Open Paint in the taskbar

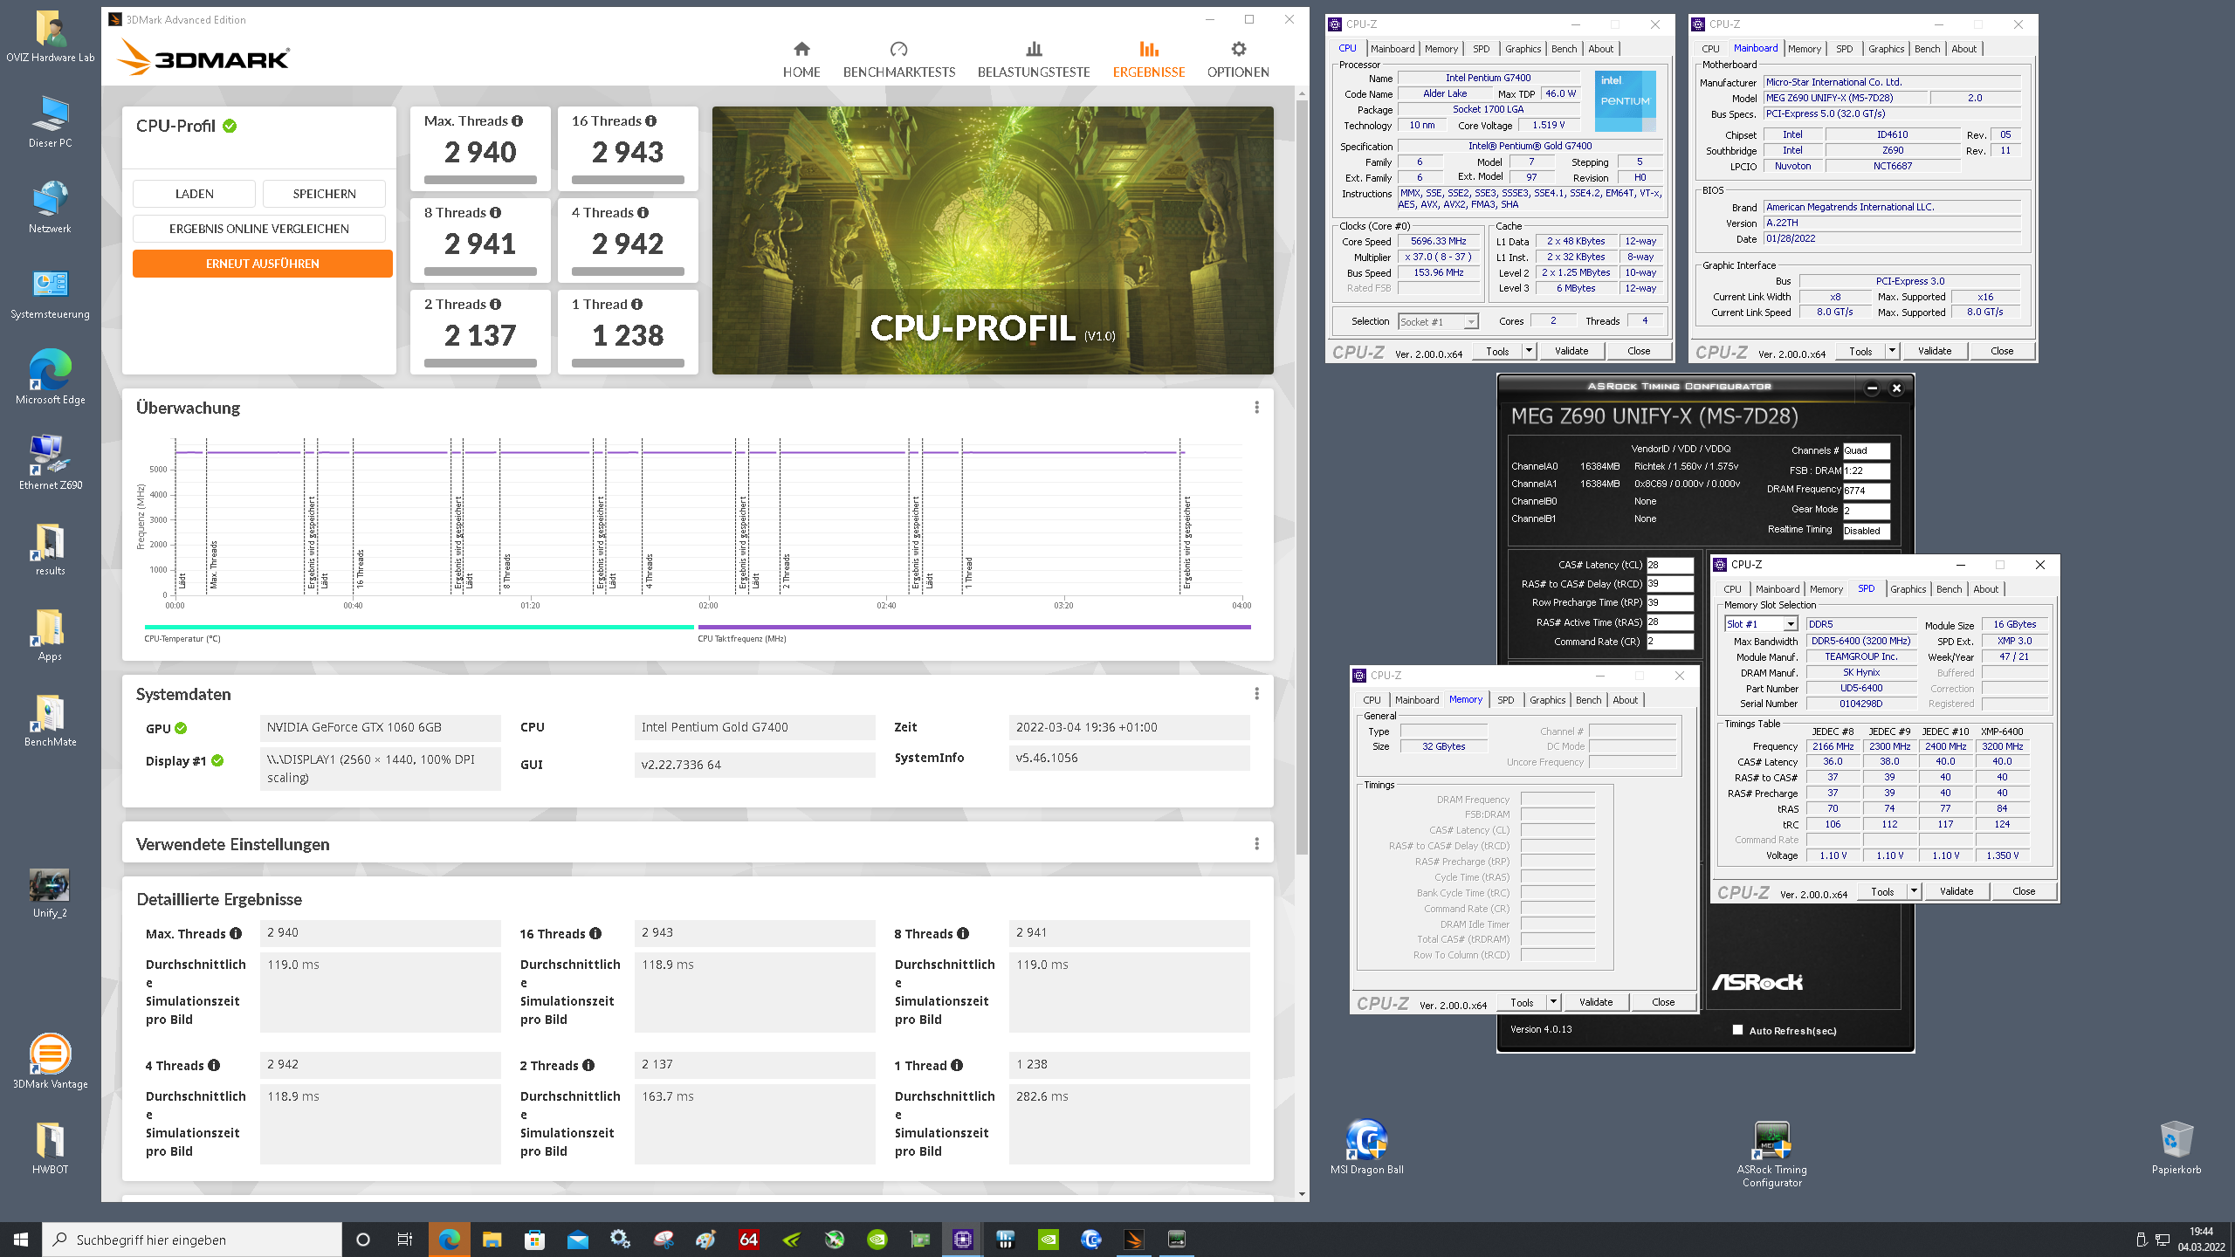point(706,1240)
